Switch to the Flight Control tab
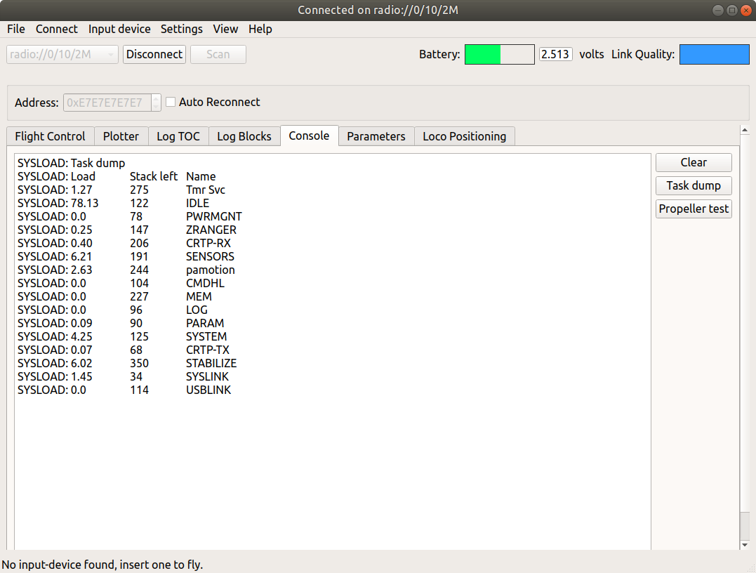Image resolution: width=756 pixels, height=573 pixels. 50,136
